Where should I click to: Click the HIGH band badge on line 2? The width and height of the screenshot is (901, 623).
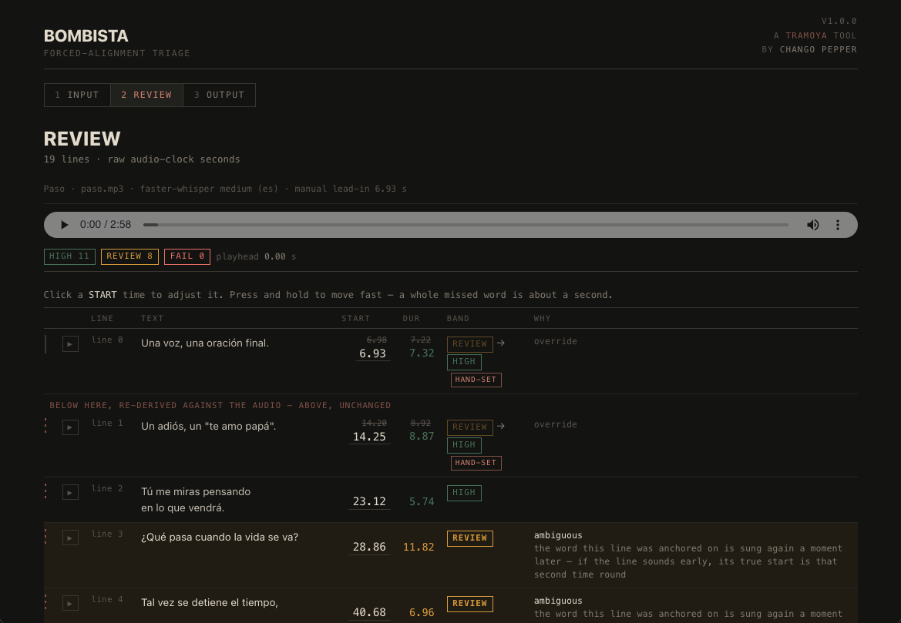point(464,493)
